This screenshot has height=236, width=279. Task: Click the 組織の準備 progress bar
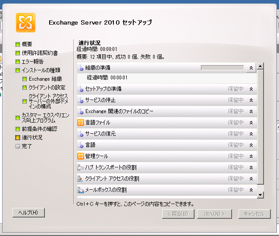(222, 68)
